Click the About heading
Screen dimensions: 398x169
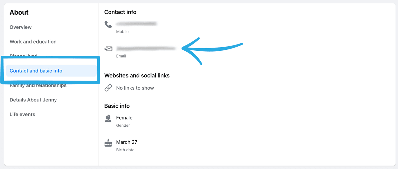coord(19,12)
